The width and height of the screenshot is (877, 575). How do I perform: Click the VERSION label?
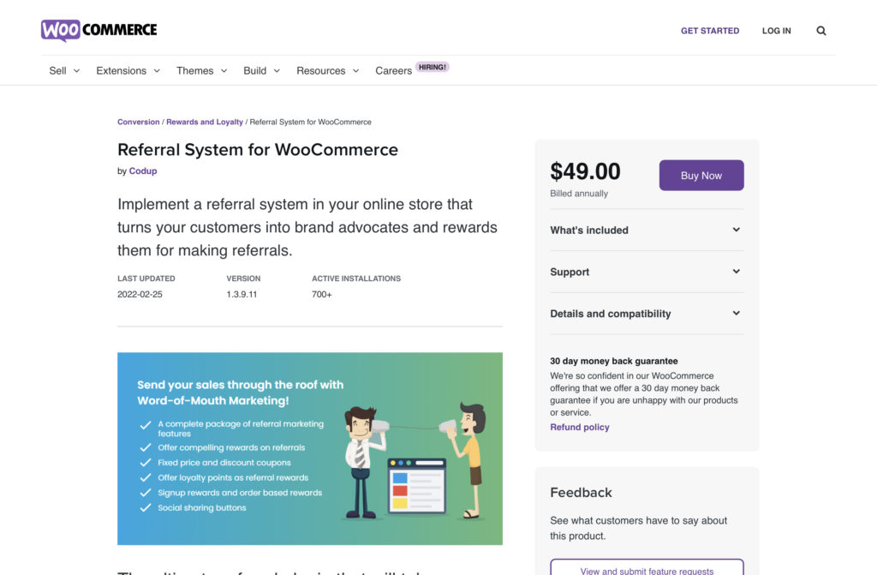[x=243, y=279]
